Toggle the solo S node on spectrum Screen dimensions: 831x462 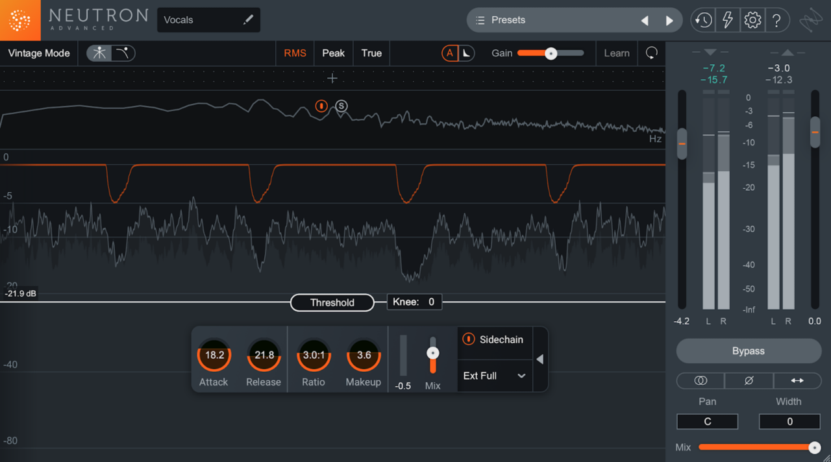(x=341, y=106)
